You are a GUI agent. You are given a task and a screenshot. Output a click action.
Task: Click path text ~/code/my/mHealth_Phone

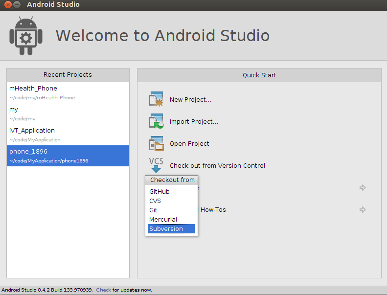pos(42,98)
